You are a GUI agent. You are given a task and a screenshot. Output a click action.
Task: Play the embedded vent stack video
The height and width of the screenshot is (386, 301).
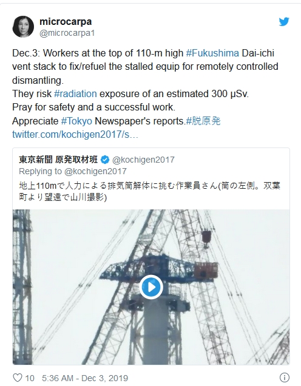pyautogui.click(x=151, y=287)
